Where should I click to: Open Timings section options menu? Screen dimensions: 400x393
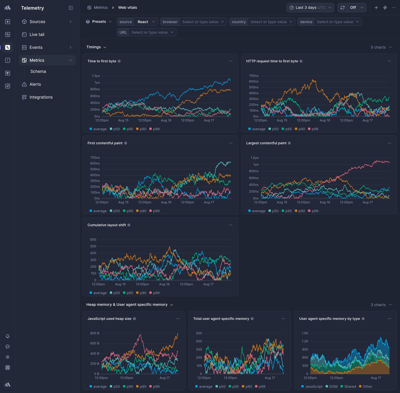click(x=391, y=47)
